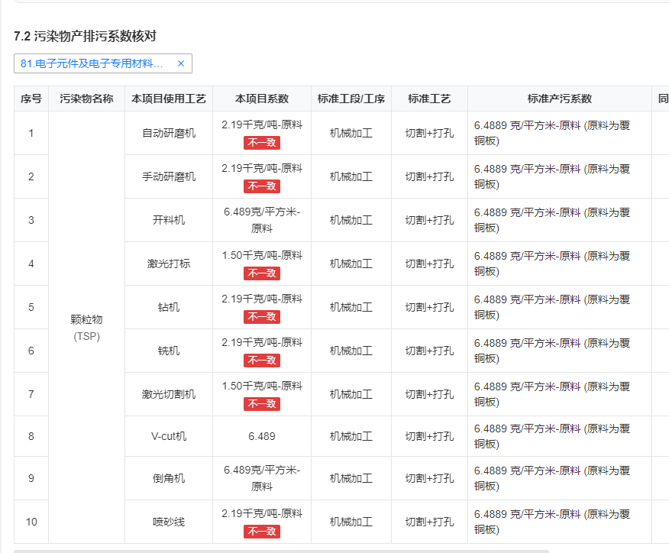Click the 2.19千克/吨-原料 value in the 喷砂线 row

pyautogui.click(x=262, y=513)
